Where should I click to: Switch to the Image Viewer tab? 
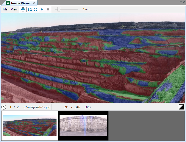(x=21, y=3)
